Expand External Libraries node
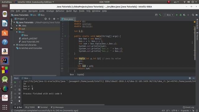 click(14, 45)
